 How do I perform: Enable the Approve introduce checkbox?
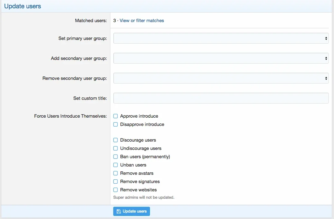point(116,116)
